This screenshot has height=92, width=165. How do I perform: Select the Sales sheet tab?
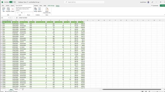click(11, 89)
